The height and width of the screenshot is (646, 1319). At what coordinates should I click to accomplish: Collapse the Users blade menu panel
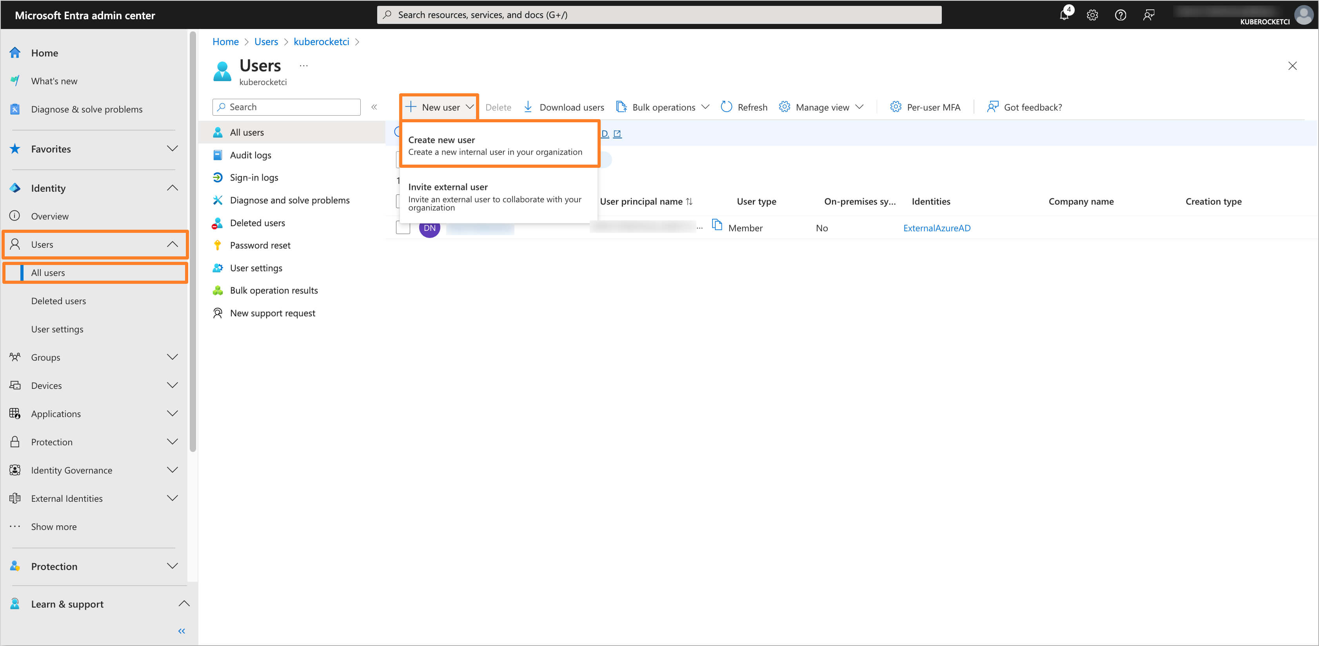point(374,107)
